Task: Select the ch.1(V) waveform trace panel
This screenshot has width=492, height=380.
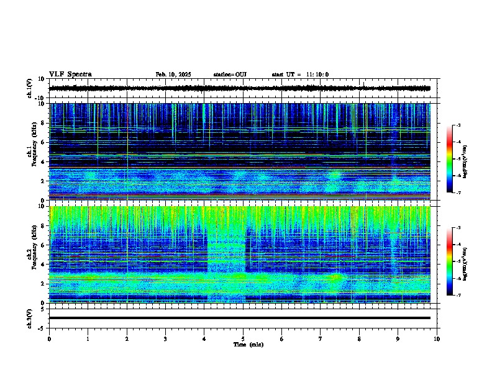Action: coord(243,88)
